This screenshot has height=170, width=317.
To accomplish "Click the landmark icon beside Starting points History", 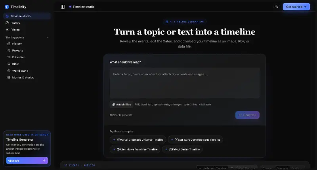I will 9,44.
